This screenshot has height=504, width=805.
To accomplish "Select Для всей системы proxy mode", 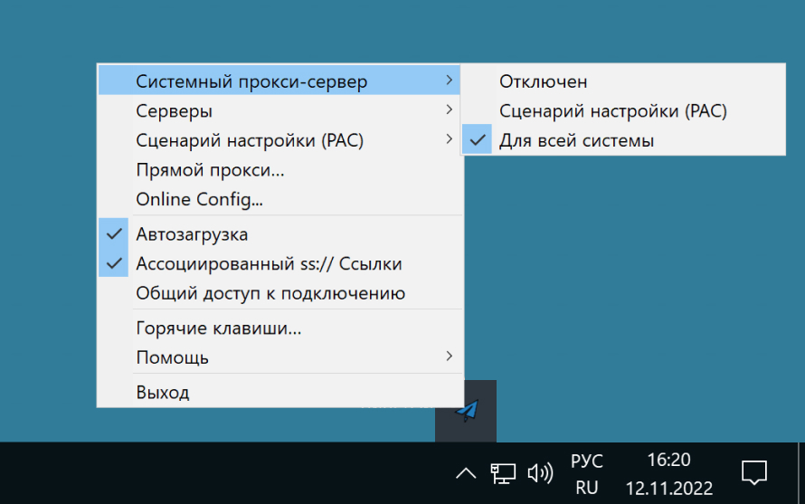I will pyautogui.click(x=623, y=139).
